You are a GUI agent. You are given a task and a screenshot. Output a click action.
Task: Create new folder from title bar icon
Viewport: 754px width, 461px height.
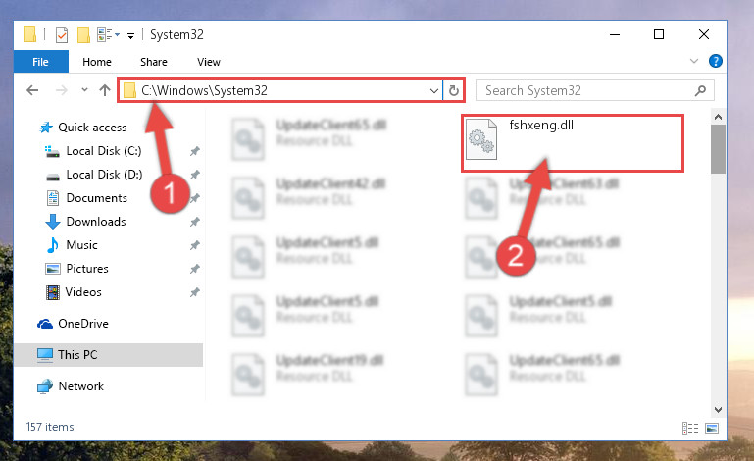(83, 35)
